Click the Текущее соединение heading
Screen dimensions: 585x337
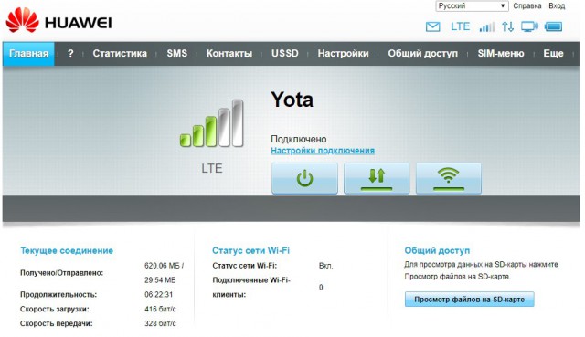67,250
